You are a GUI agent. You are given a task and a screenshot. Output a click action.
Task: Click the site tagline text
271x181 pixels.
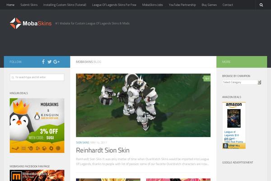pyautogui.click(x=92, y=24)
